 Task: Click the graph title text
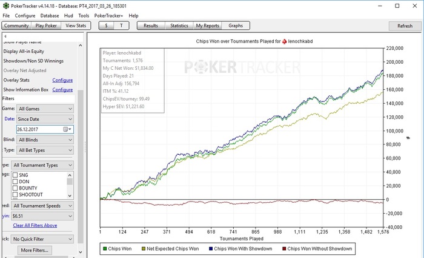(x=254, y=41)
